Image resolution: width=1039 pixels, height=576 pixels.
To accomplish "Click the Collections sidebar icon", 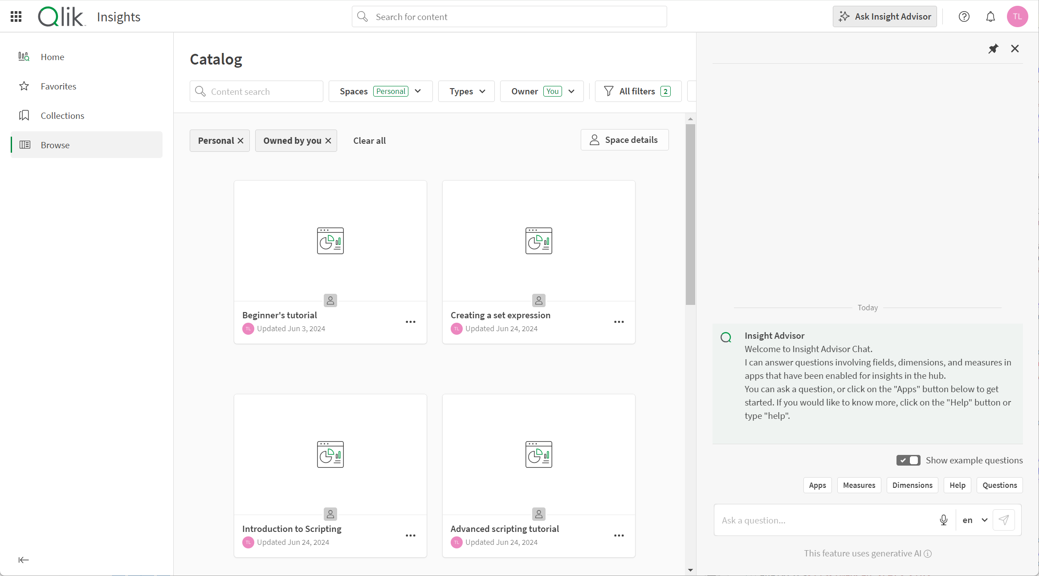I will coord(25,115).
